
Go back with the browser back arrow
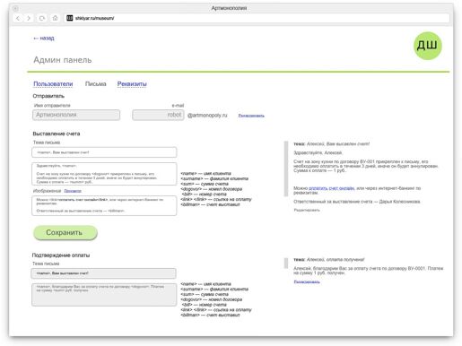(x=18, y=18)
